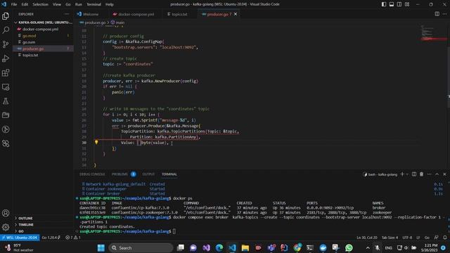The width and height of the screenshot is (450, 253).
Task: Show hidden system tray icons chevron
Action: coord(368,247)
